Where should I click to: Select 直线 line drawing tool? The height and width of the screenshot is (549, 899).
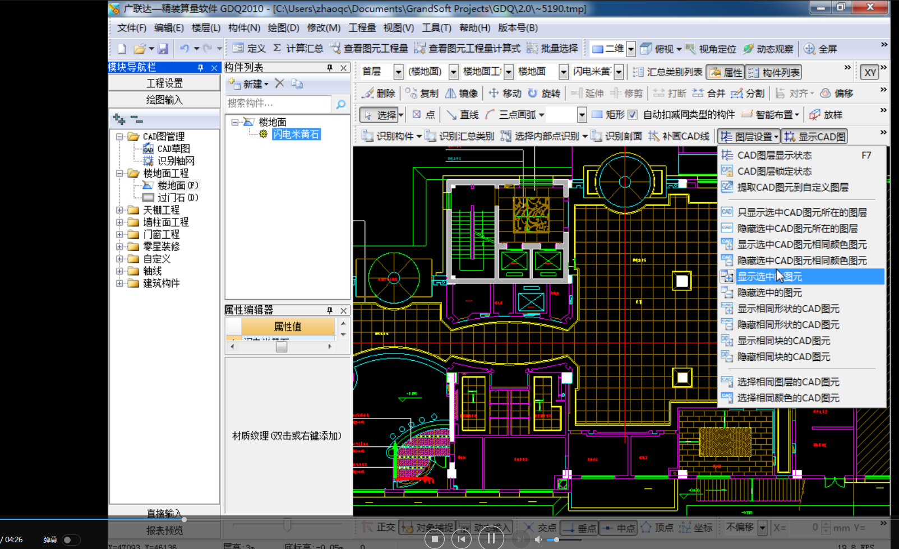pos(462,115)
